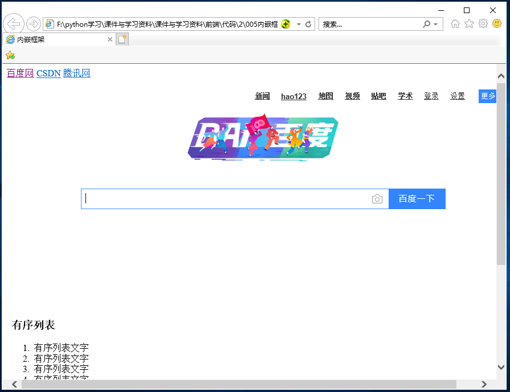Click the horizontal scrollbar thumb

tap(239, 384)
